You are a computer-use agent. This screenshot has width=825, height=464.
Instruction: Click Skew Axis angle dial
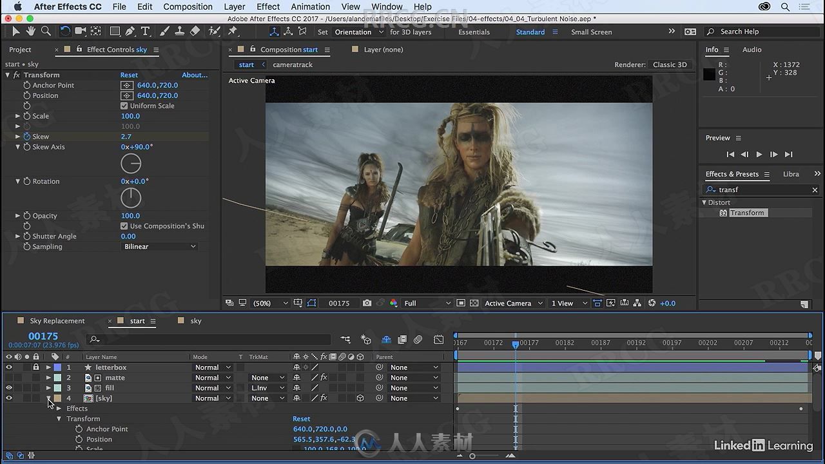click(x=131, y=163)
